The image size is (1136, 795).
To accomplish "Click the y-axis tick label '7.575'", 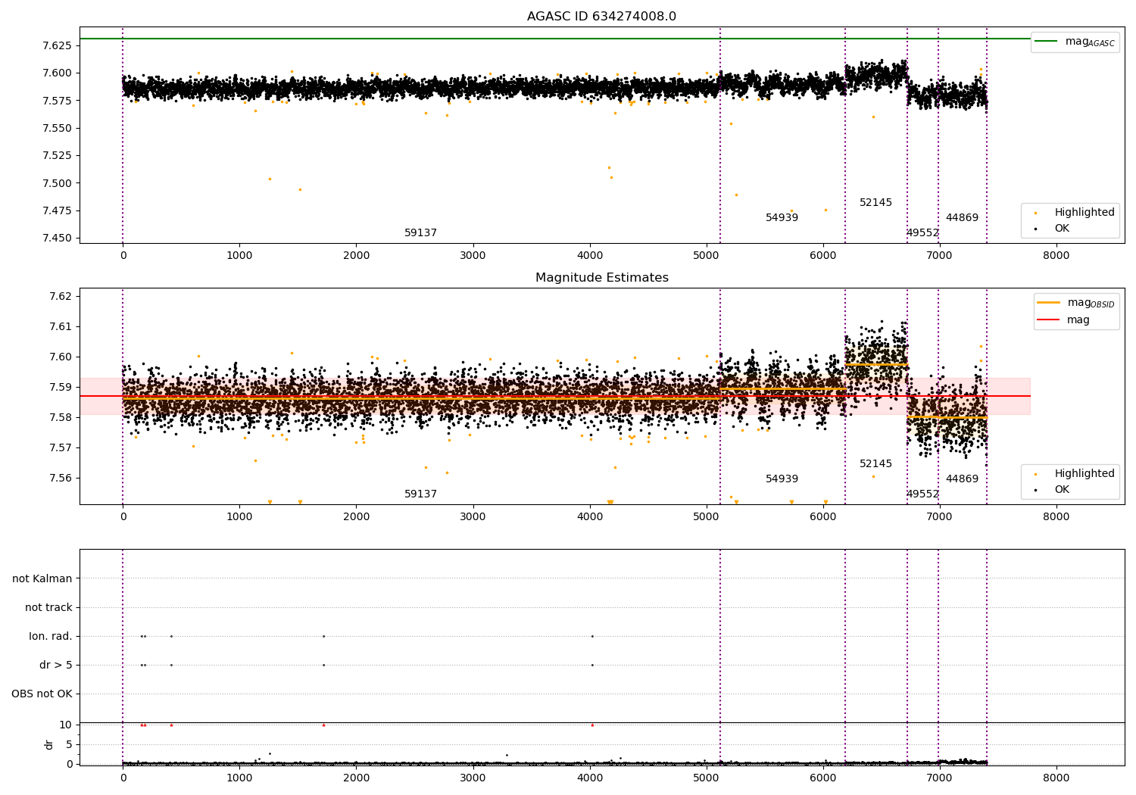I will click(58, 101).
